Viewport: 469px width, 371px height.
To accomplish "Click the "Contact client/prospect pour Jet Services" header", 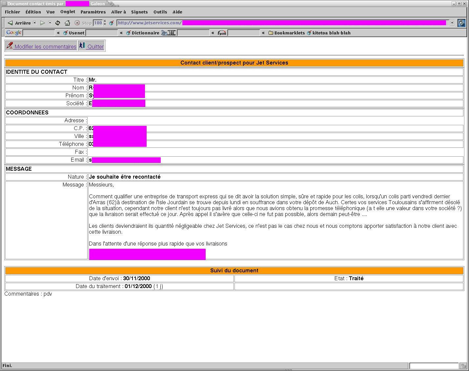I will click(234, 63).
